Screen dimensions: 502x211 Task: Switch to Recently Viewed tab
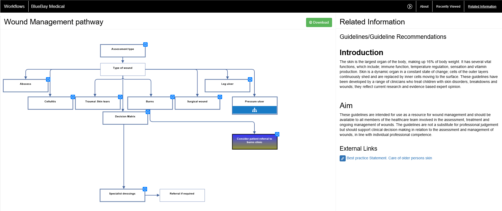[448, 7]
